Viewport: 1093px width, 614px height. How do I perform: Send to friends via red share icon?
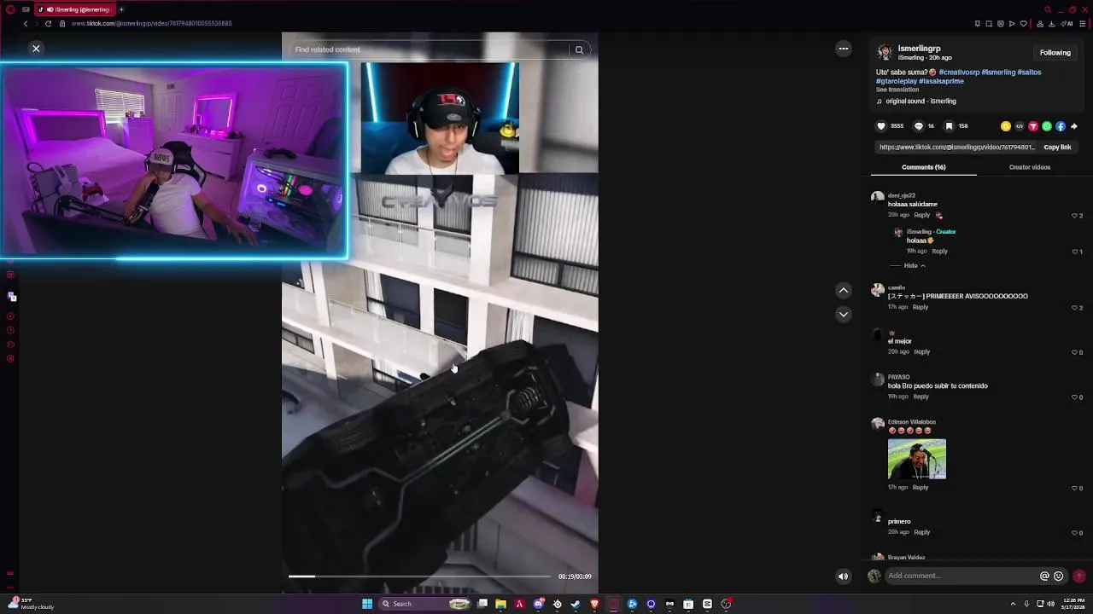pyautogui.click(x=1033, y=126)
